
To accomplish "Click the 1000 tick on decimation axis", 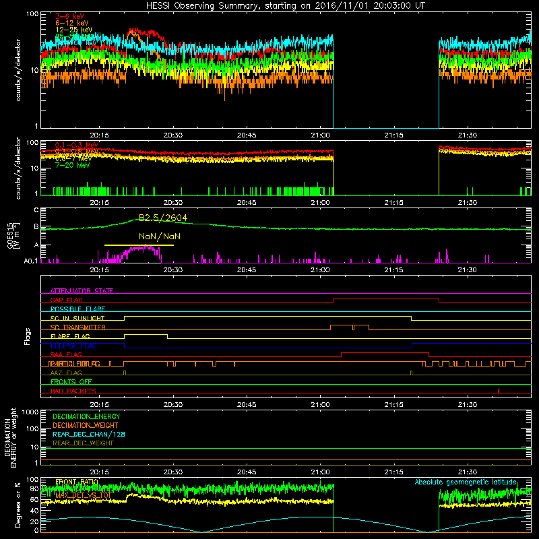I will point(30,412).
